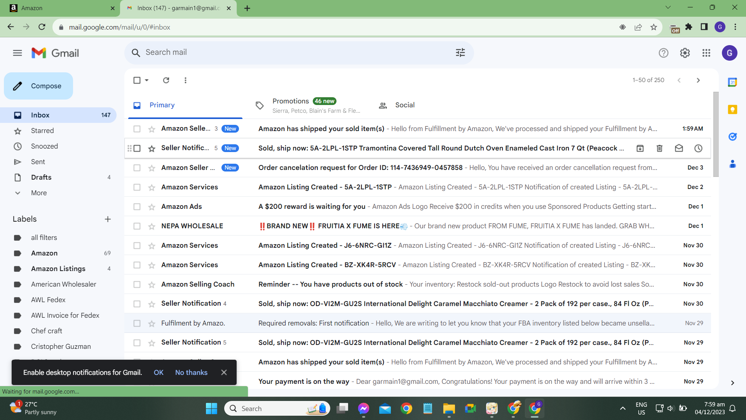
Task: Open Chrome extensions puzzle icon
Action: [689, 27]
